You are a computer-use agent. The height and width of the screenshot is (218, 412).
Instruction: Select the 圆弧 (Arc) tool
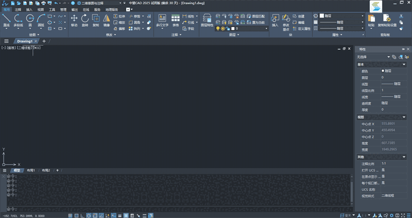(41, 21)
